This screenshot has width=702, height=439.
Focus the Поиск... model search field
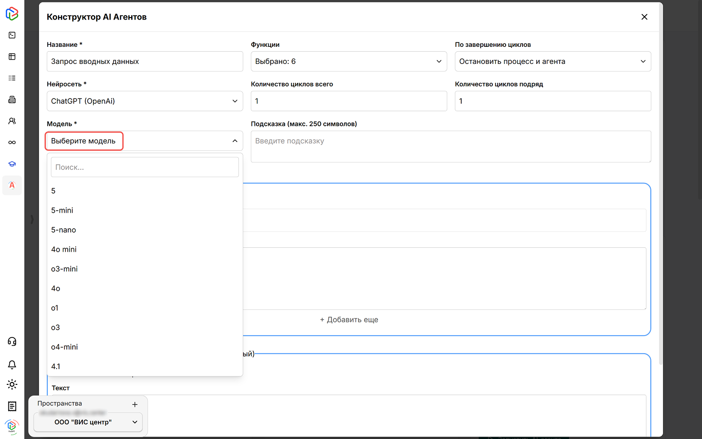click(x=144, y=167)
